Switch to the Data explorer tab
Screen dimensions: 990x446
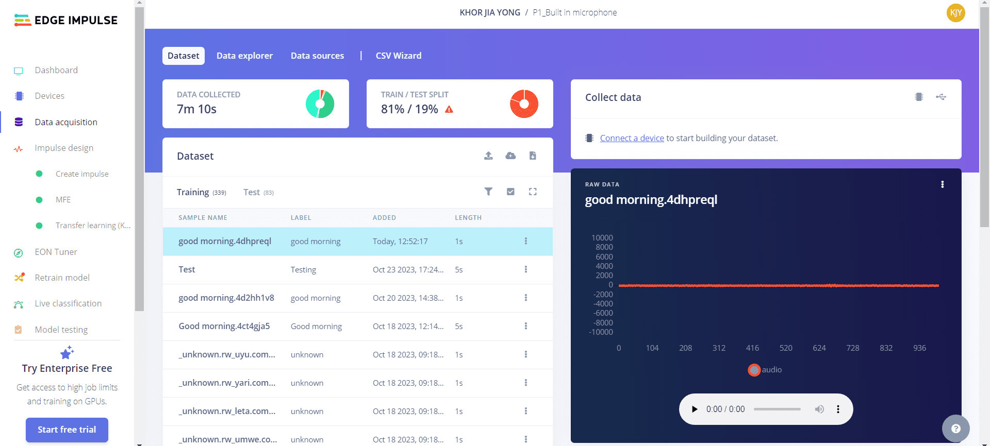tap(244, 56)
